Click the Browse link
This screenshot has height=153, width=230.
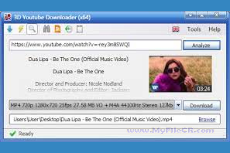point(207,120)
